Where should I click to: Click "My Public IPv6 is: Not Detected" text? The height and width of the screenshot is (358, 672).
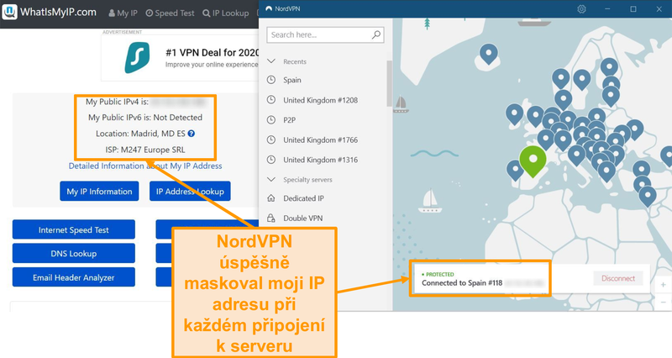(145, 118)
